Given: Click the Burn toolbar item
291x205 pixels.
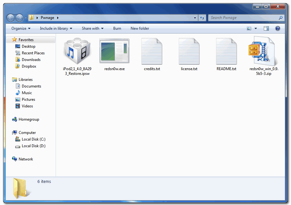Looking at the screenshot, I should pyautogui.click(x=117, y=28).
